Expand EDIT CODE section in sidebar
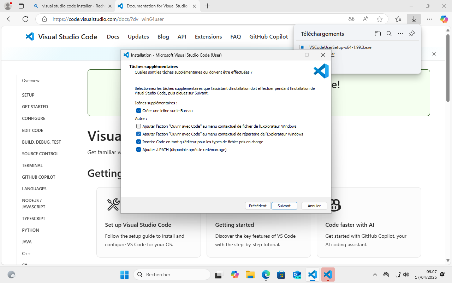The width and height of the screenshot is (452, 283). point(32,130)
